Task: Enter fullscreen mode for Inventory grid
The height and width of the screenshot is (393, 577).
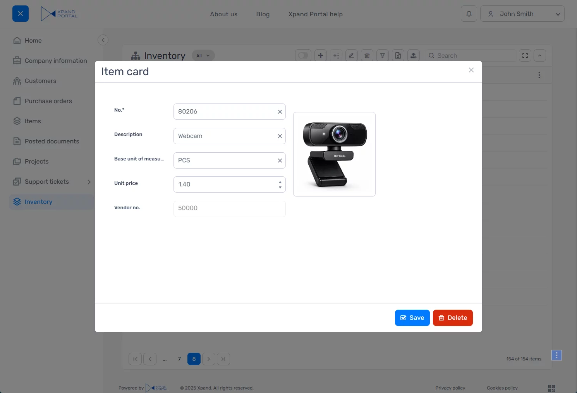Action: 525,55
